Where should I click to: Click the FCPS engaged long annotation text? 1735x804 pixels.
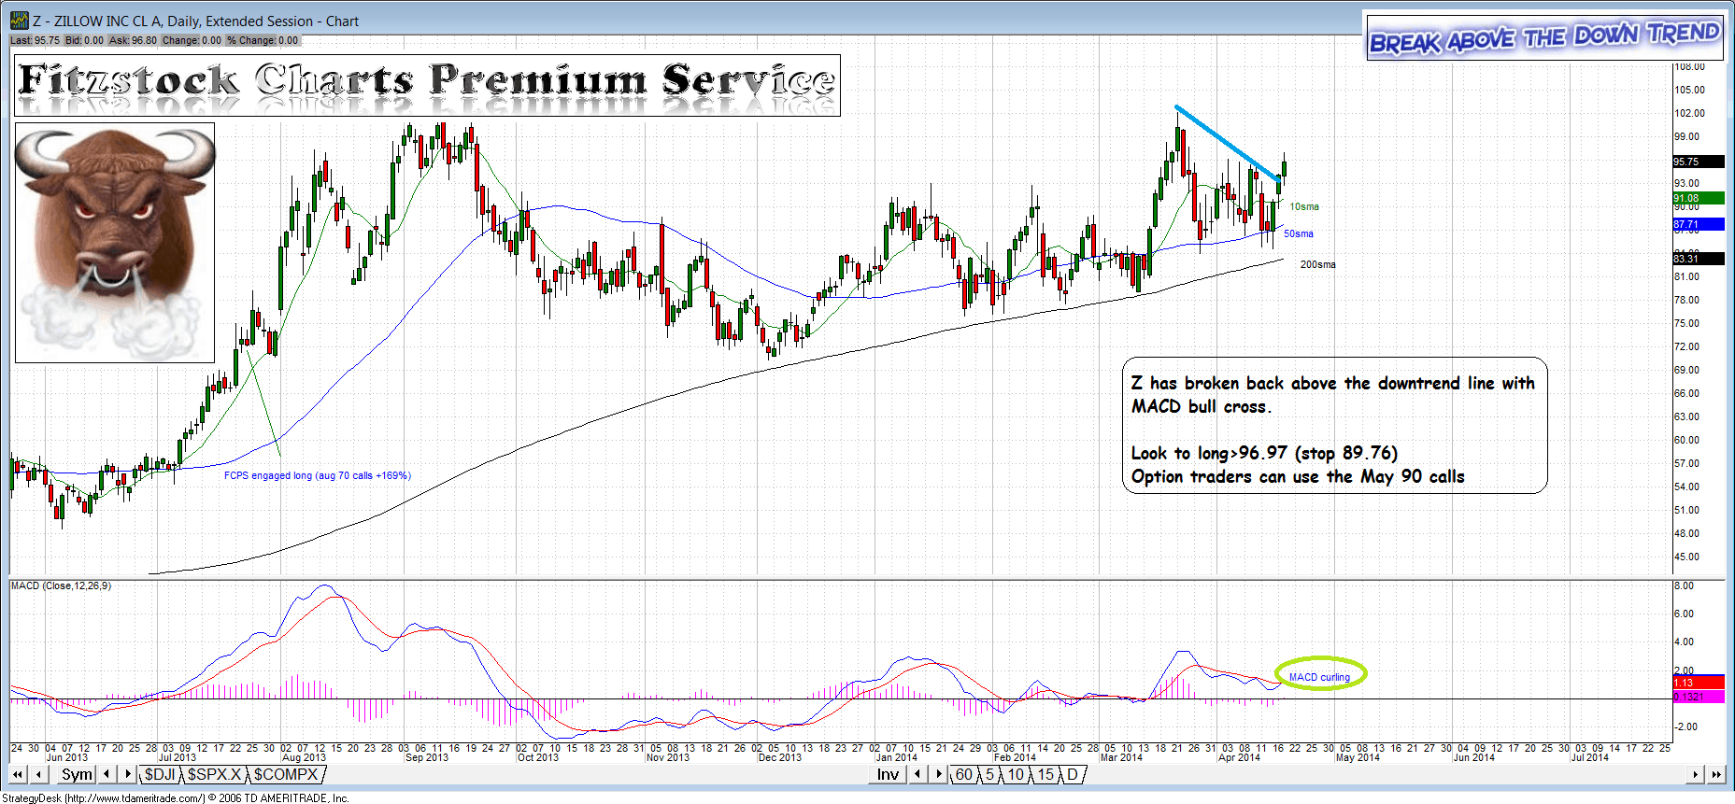pos(318,475)
